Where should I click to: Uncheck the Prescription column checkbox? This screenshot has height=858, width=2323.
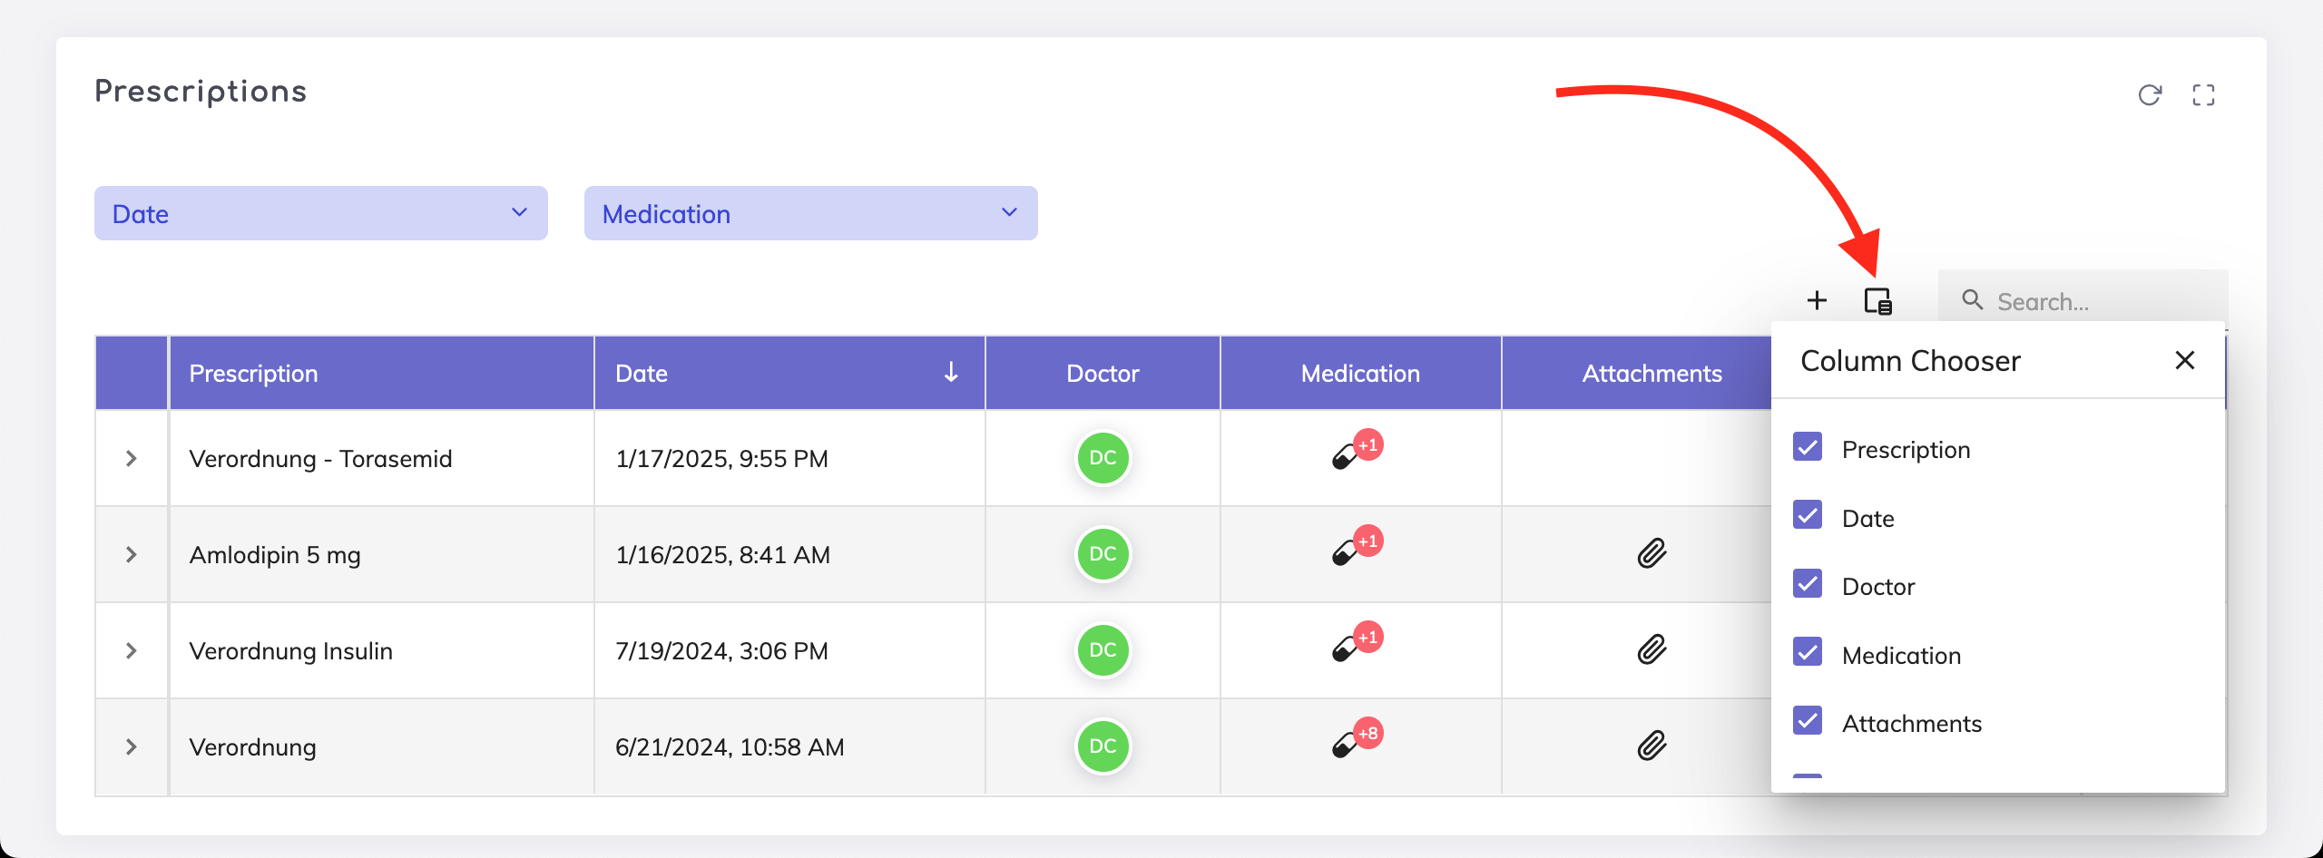pyautogui.click(x=1808, y=447)
